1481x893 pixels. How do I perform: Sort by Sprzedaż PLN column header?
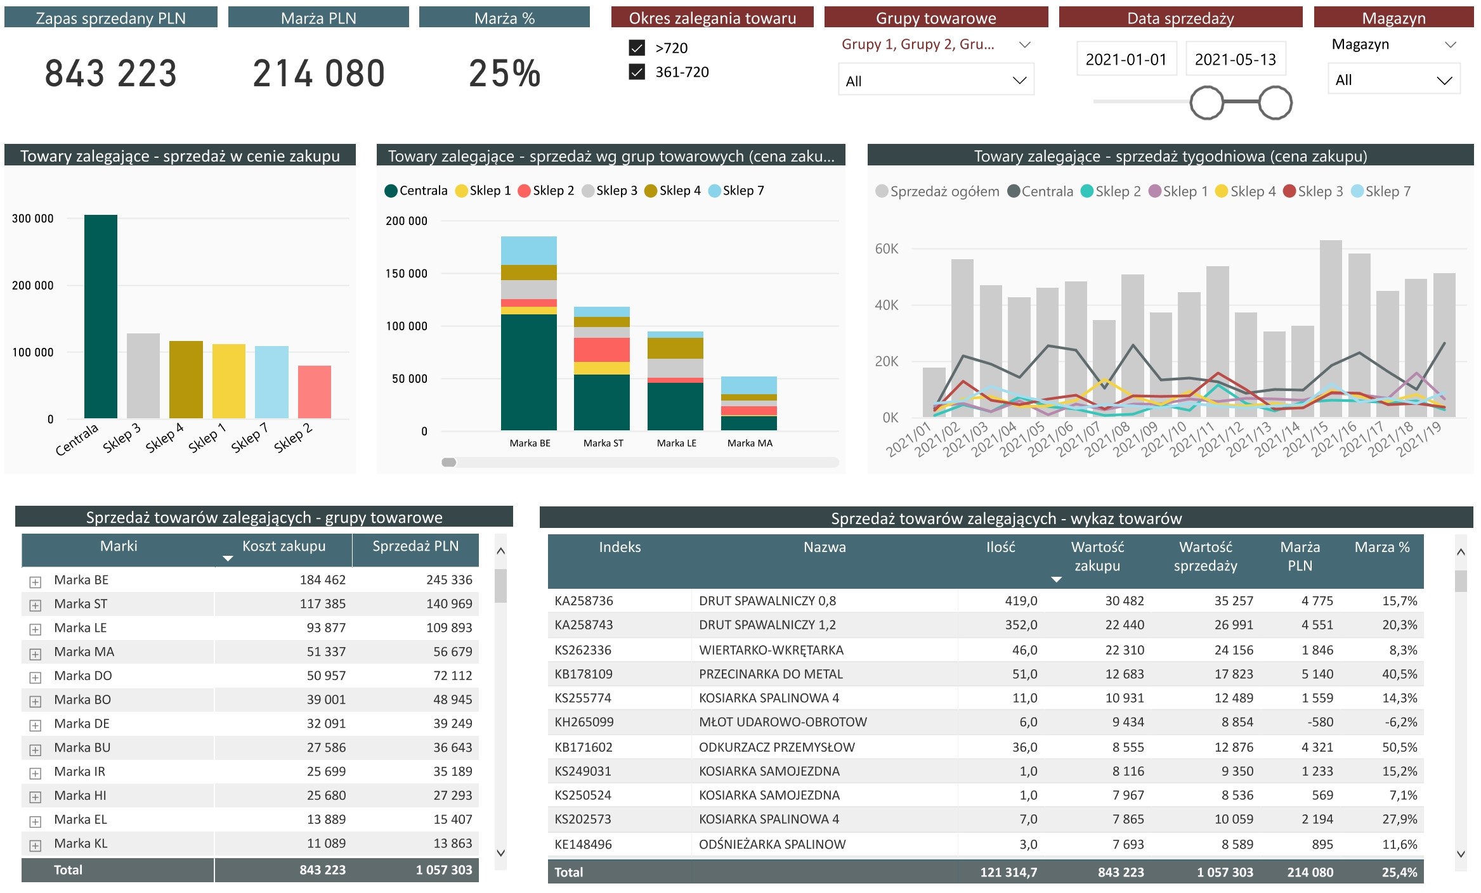click(x=415, y=546)
